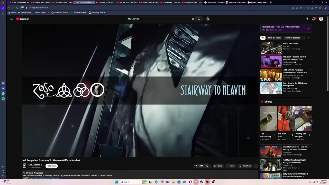Click into the 'My sharona' search field
Image resolution: width=329 pixels, height=185 pixels.
pos(159,19)
